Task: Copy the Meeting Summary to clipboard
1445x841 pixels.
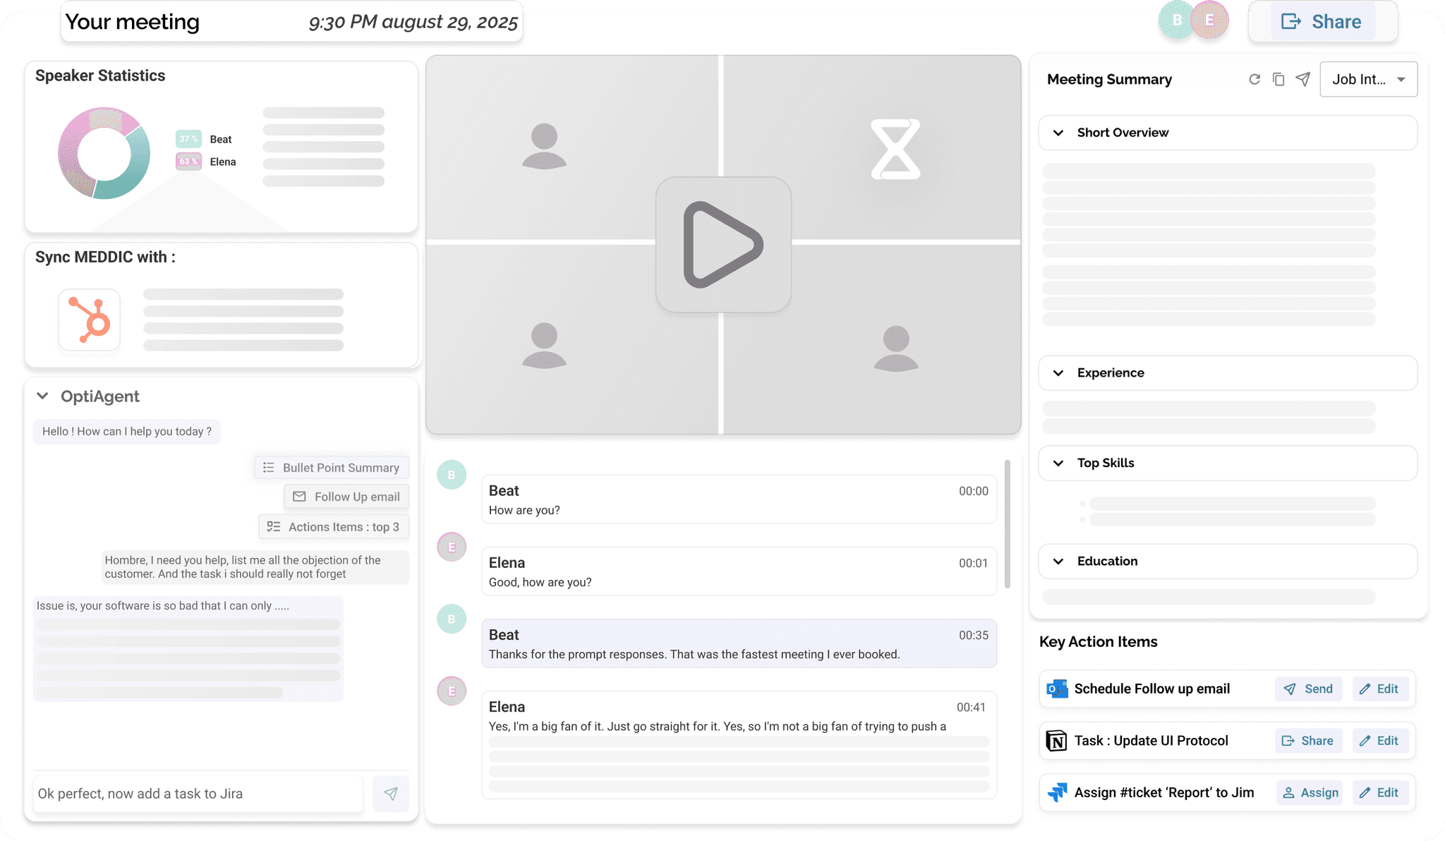Action: coord(1278,79)
